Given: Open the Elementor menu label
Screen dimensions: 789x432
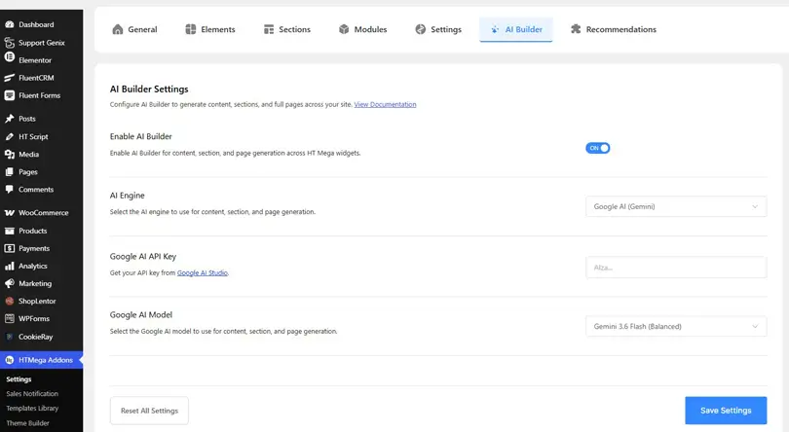Looking at the screenshot, I should [35, 60].
